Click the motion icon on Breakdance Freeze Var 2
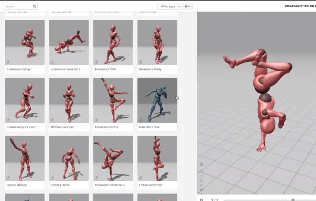Screen dimensions: 316x201 click(x=96, y=178)
